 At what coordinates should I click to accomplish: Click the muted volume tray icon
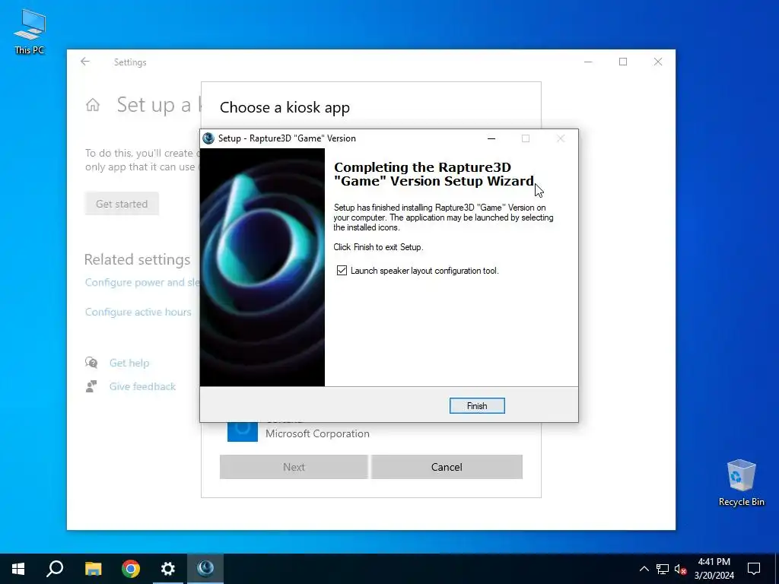[681, 569]
